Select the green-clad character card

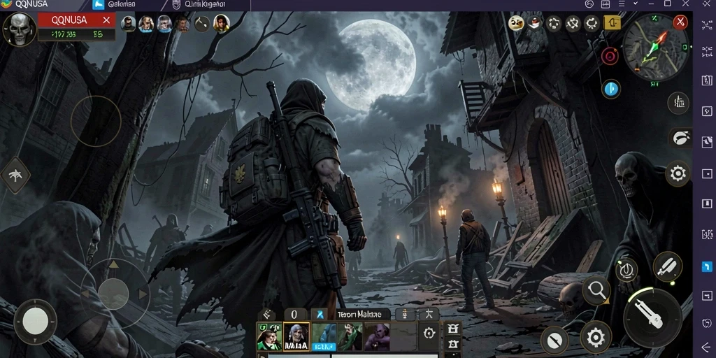[269, 336]
